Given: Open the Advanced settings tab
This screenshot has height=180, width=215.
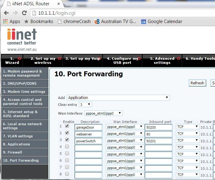Looking at the screenshot, I should (x=162, y=60).
